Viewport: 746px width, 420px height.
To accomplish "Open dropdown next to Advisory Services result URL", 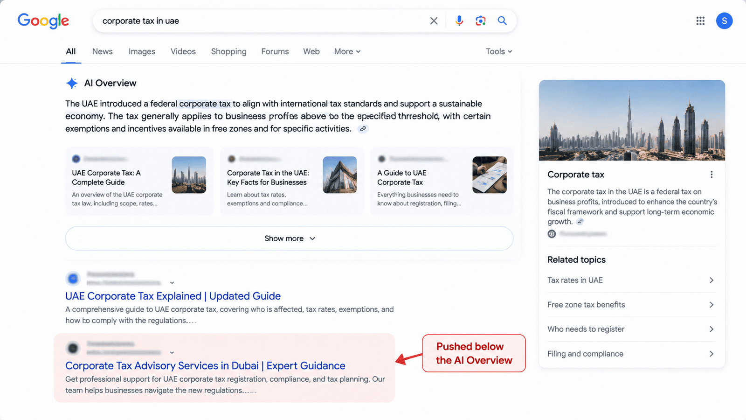I will click(172, 352).
